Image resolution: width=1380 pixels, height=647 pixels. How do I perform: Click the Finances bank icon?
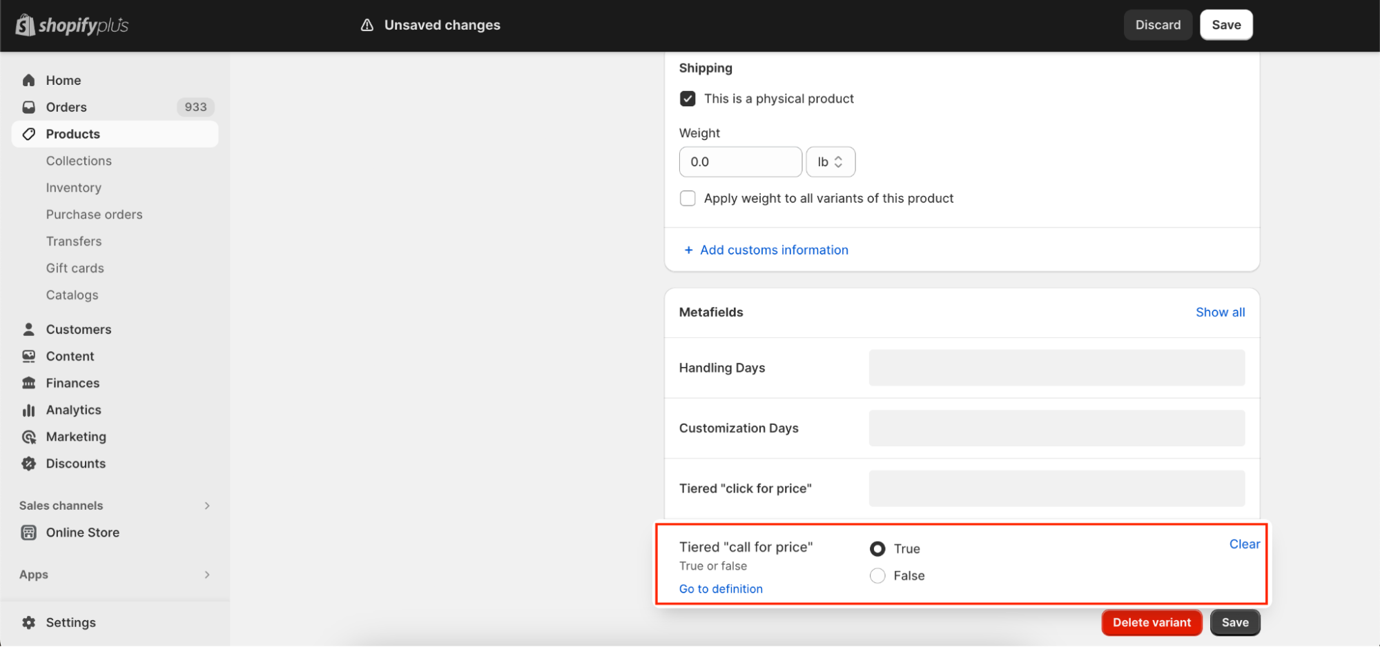click(x=28, y=383)
